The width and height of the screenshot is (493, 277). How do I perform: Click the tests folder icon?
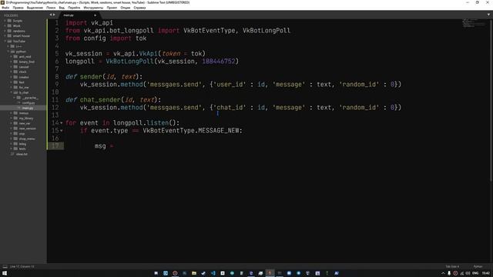(x=15, y=149)
